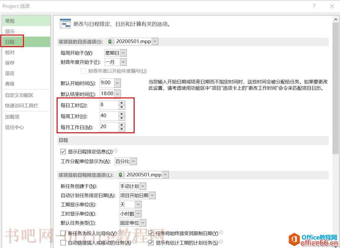
Task: Decrease 每月工作日 with down arrow
Action: [122, 129]
